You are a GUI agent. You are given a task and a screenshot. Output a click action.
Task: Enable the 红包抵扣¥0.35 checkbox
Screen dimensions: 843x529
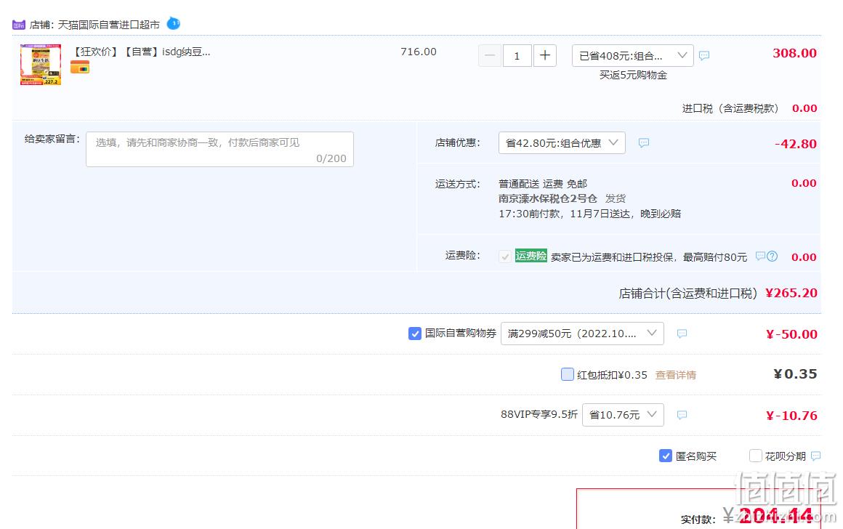pos(567,374)
